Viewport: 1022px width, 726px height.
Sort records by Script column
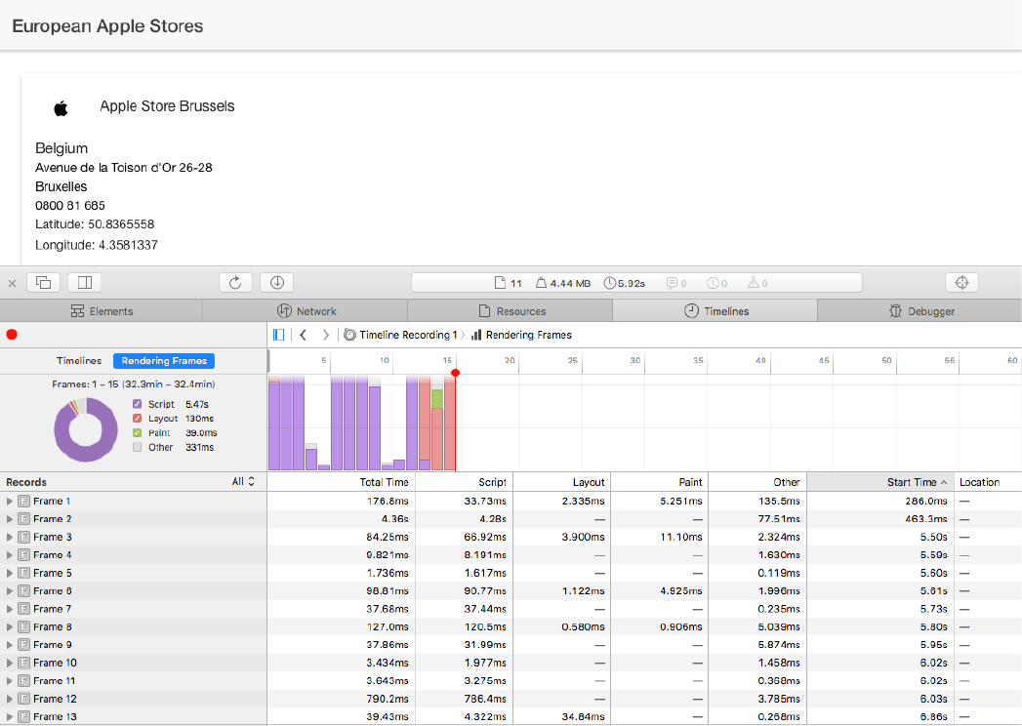(464, 482)
